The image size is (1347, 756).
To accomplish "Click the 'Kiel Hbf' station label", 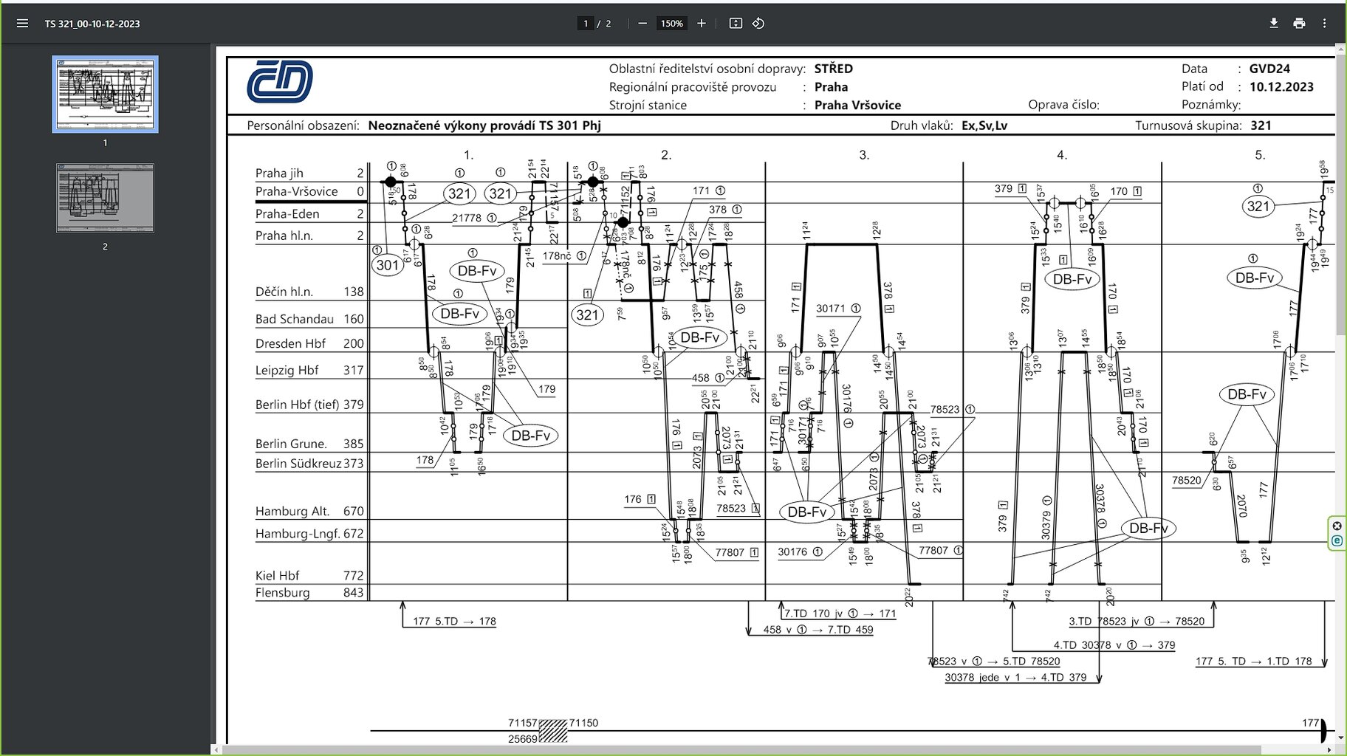I will tap(277, 575).
